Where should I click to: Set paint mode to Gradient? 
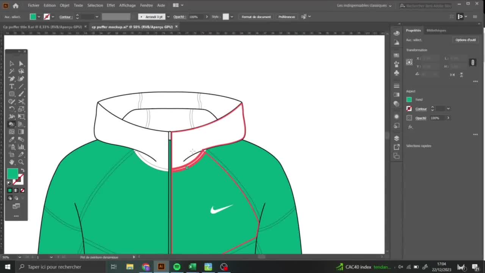point(16,190)
